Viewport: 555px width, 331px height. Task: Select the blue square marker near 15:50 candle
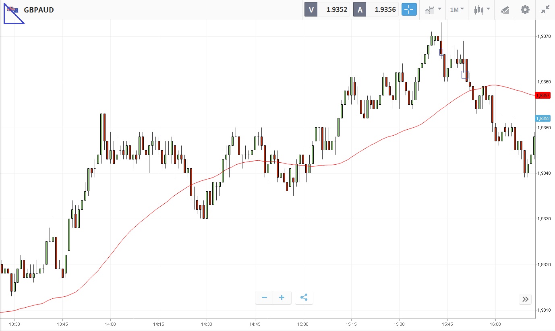tap(465, 74)
